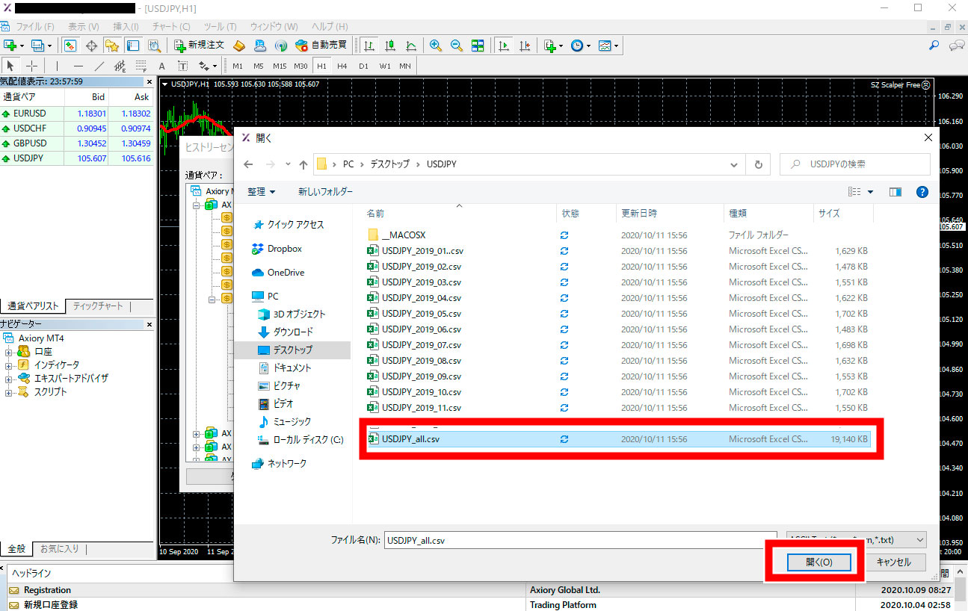Toggle the Data Window crosshair icon
Viewport: 968px width, 611px height.
(92, 46)
